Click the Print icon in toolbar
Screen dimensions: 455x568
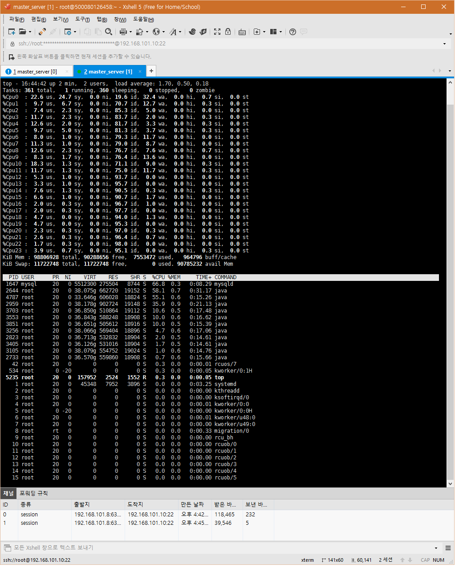(123, 32)
